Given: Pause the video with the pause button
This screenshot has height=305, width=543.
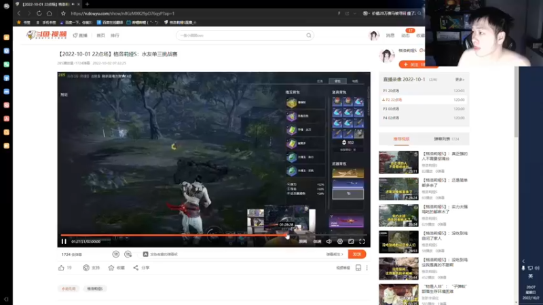Looking at the screenshot, I should click(64, 241).
